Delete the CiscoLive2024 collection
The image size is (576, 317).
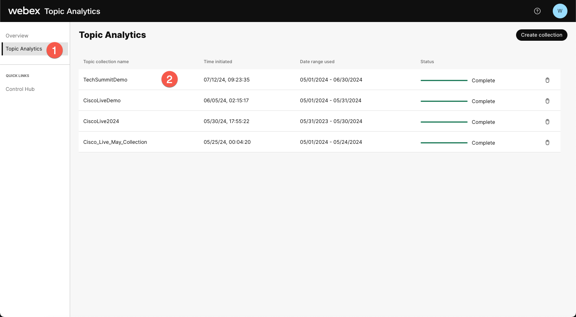pos(547,121)
